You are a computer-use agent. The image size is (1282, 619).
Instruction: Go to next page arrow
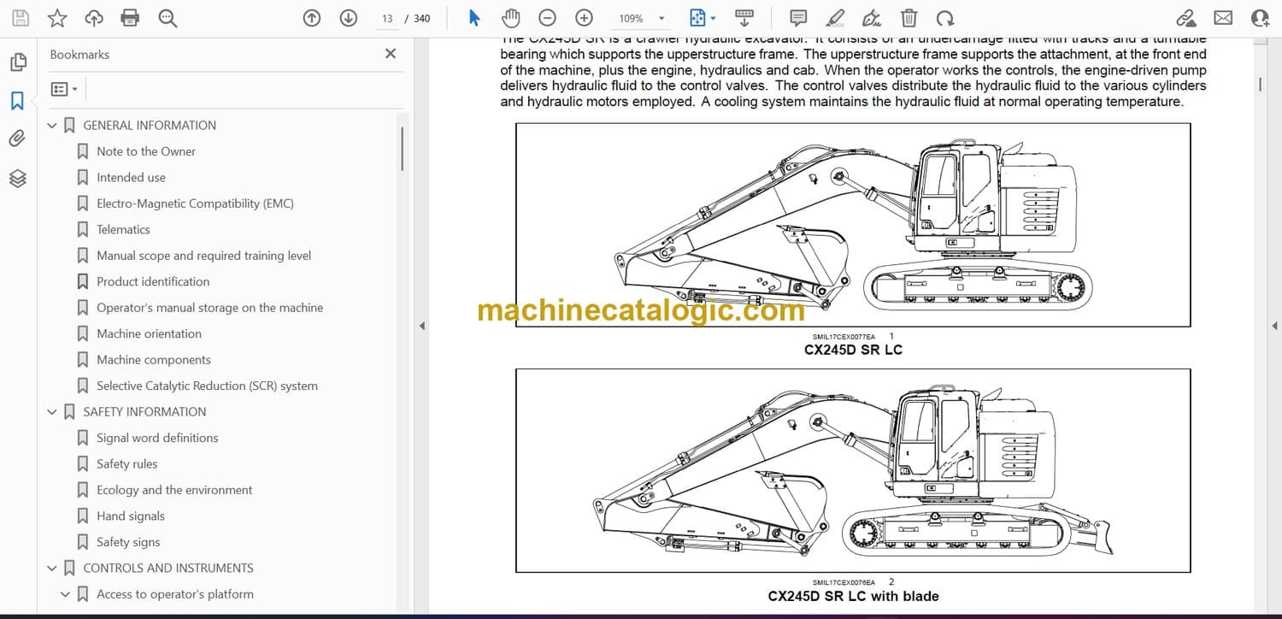[348, 18]
